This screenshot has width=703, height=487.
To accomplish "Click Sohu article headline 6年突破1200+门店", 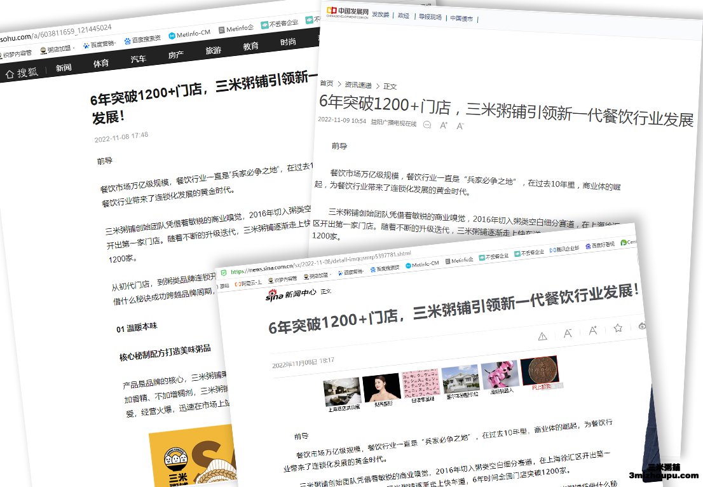I will [x=203, y=98].
